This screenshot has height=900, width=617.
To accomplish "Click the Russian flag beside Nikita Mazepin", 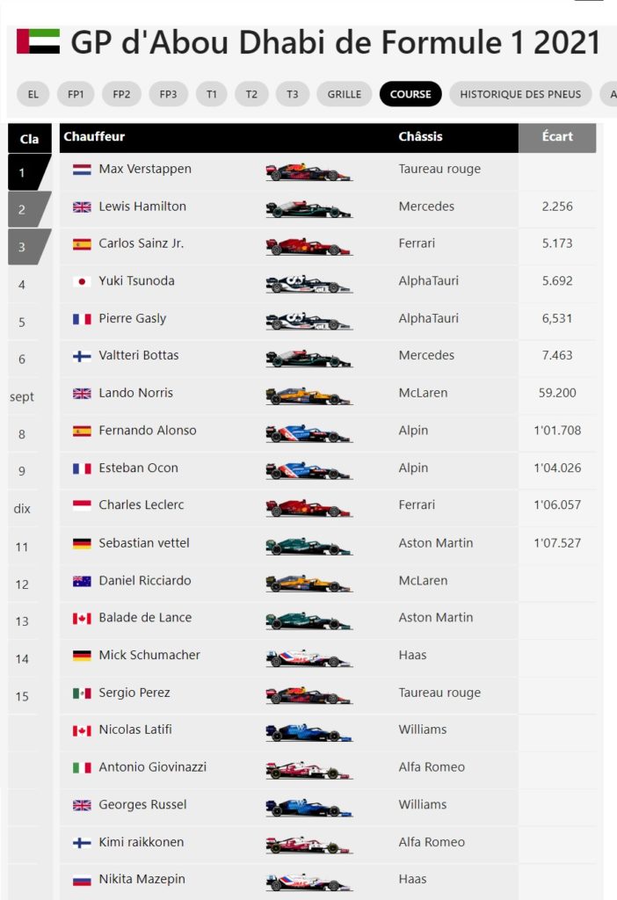I will coord(82,880).
